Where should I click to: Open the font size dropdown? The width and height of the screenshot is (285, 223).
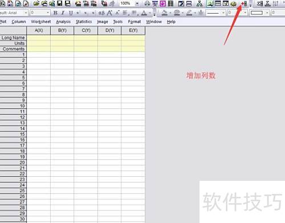tap(48, 13)
